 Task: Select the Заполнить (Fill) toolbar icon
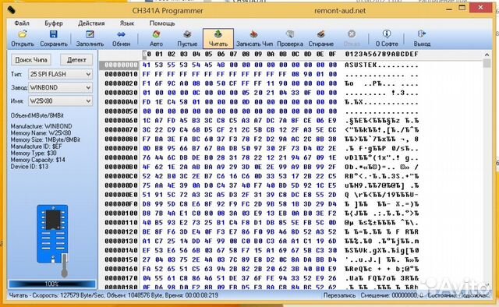click(90, 34)
